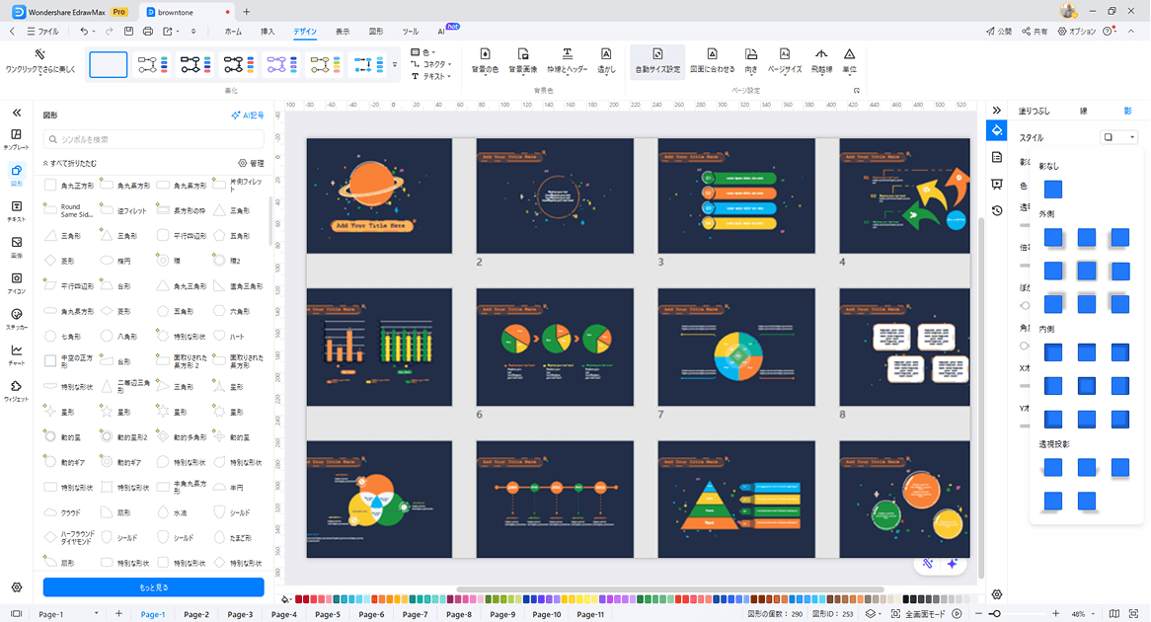The height and width of the screenshot is (622, 1151).
Task: Click the もっと見る button
Action: (153, 587)
